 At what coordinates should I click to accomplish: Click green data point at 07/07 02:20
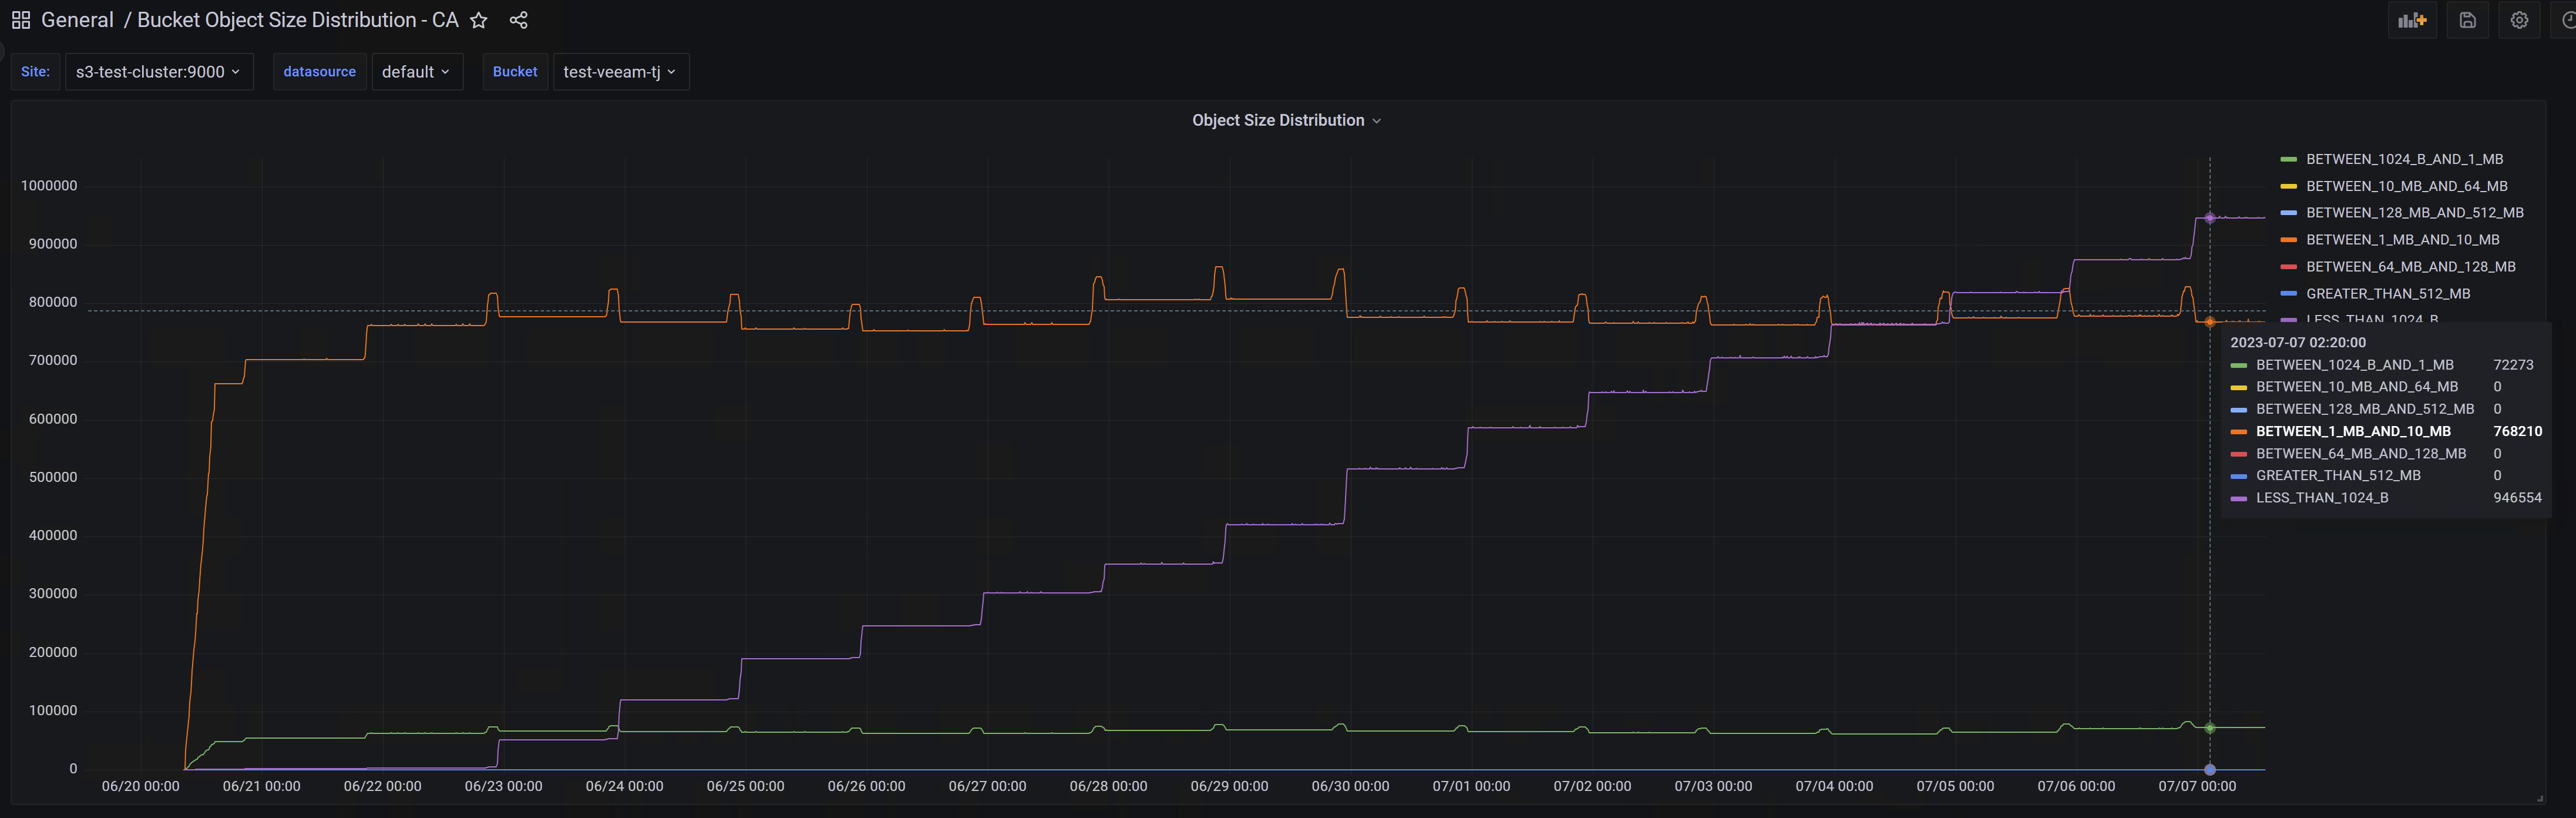(x=2209, y=728)
